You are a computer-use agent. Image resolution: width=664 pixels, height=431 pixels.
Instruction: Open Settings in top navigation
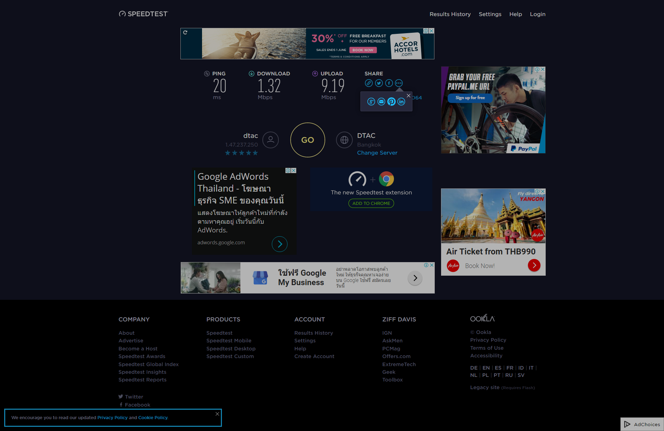(490, 14)
